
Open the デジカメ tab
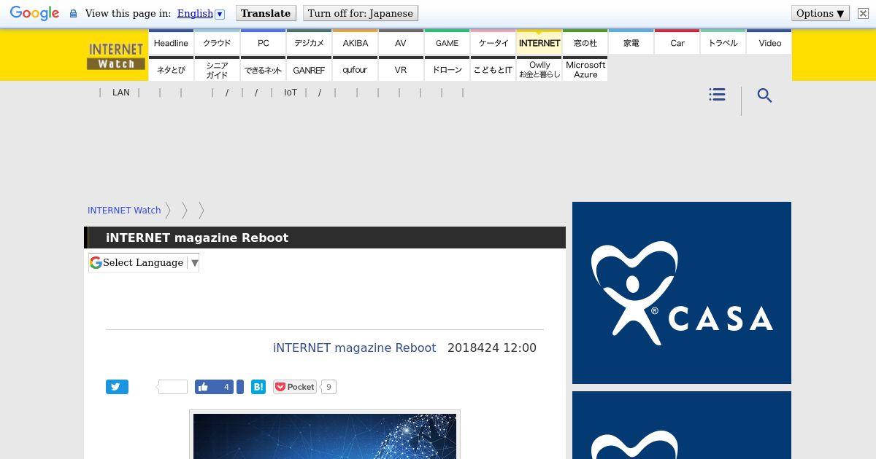click(309, 42)
